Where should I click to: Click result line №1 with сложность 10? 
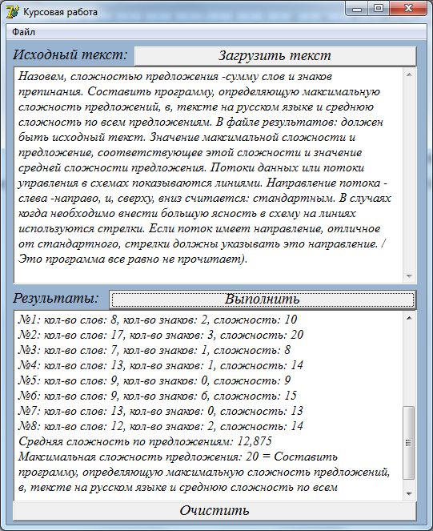click(x=158, y=320)
